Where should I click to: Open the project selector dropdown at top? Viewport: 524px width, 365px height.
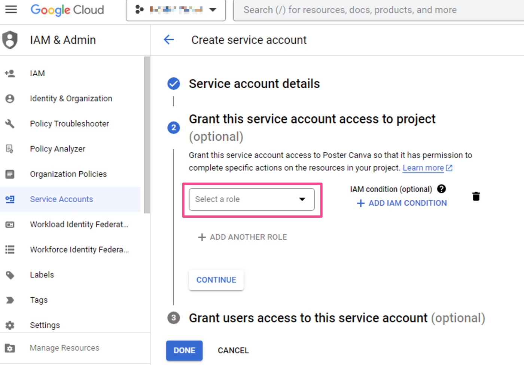point(175,10)
